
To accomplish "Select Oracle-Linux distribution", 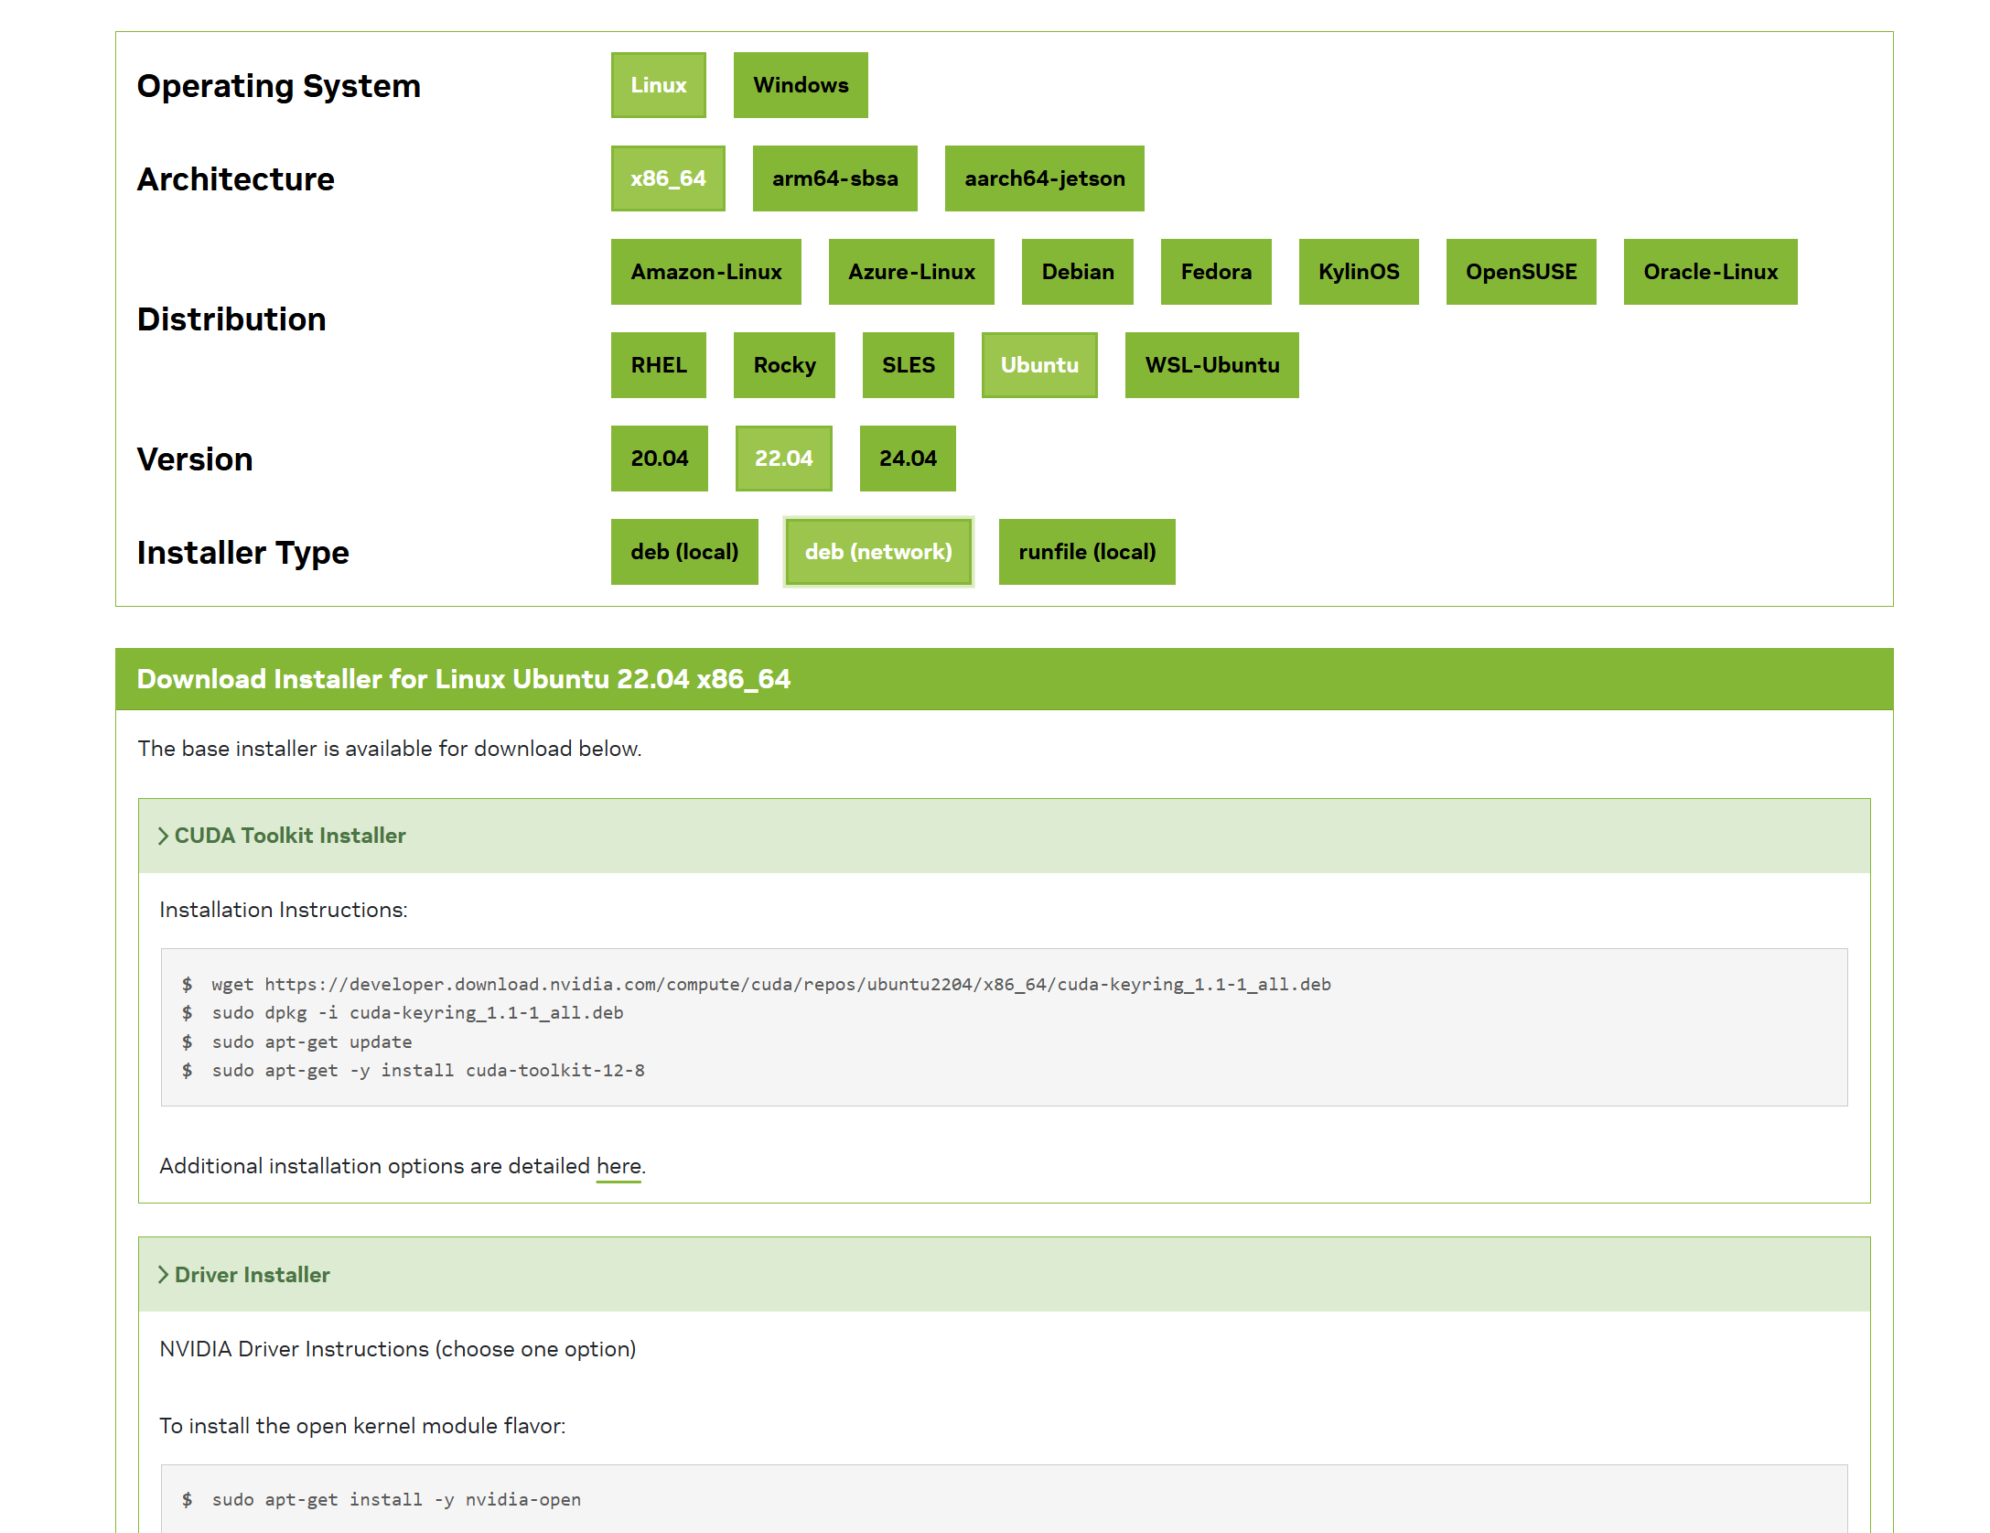I will 1710,272.
